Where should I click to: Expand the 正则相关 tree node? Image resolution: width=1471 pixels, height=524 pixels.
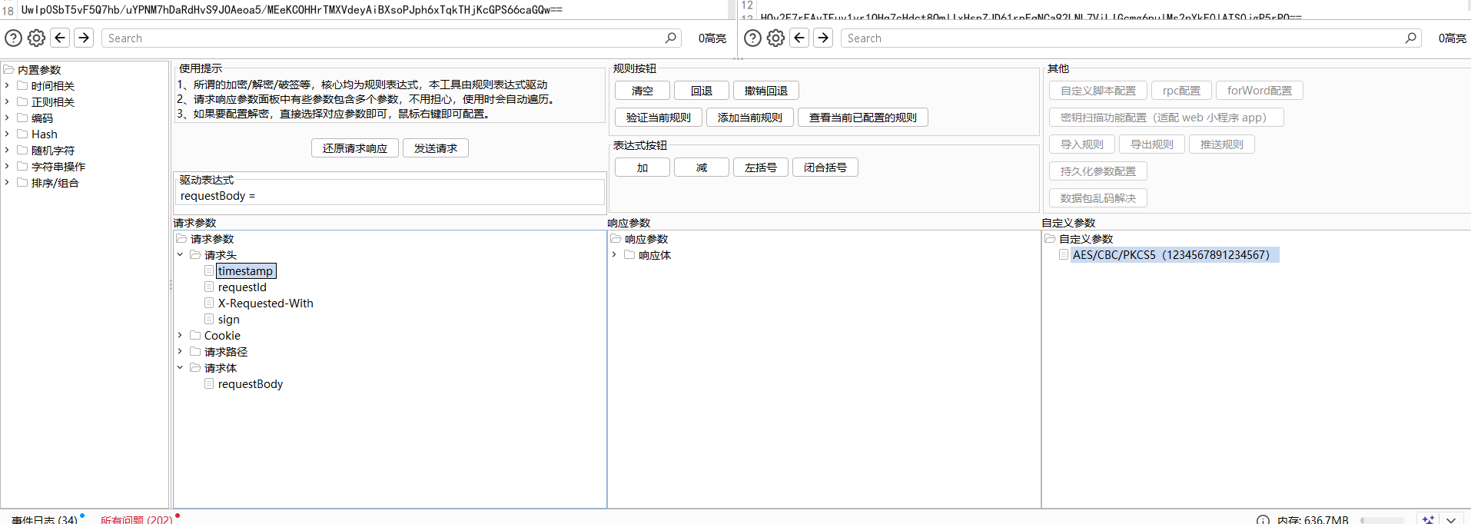pos(7,101)
